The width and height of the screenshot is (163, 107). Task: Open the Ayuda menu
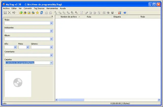[x=63, y=8]
